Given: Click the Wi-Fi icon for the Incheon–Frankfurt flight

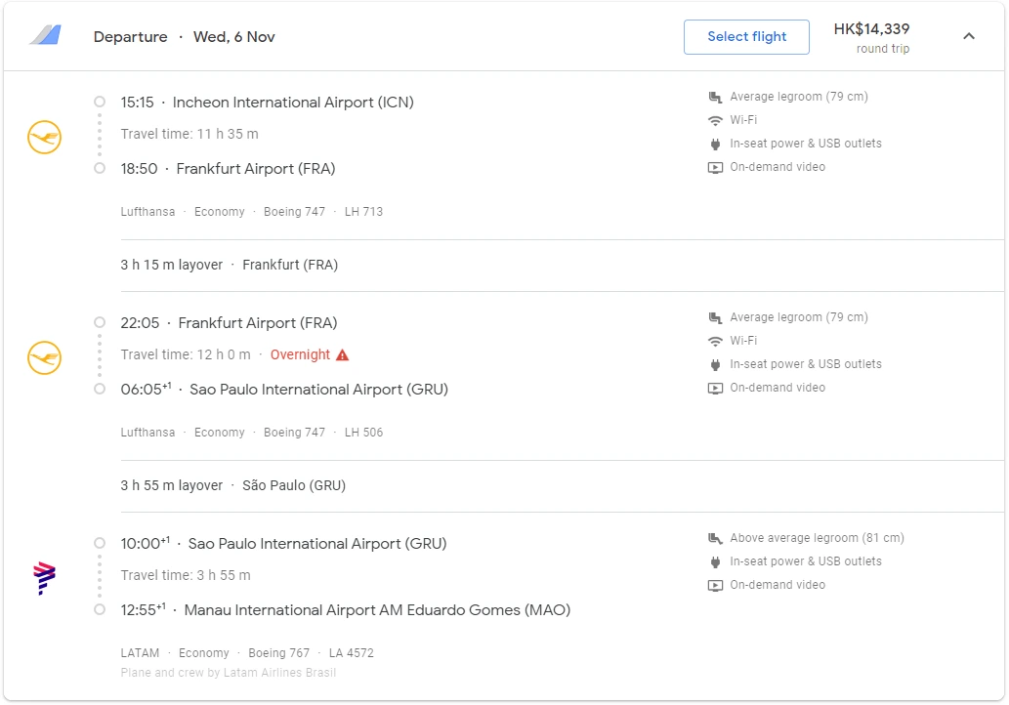Looking at the screenshot, I should point(715,120).
